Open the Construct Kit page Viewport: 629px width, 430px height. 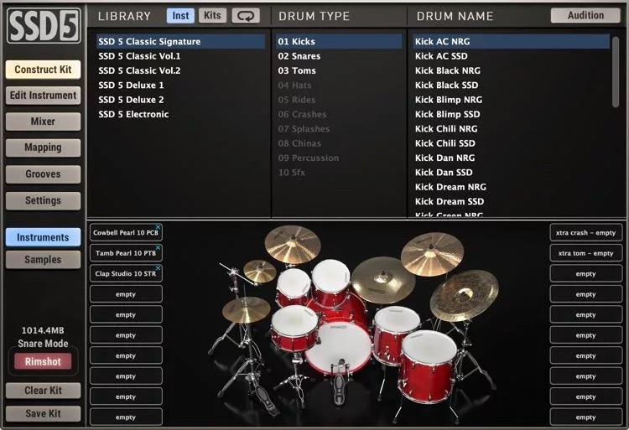coord(43,70)
